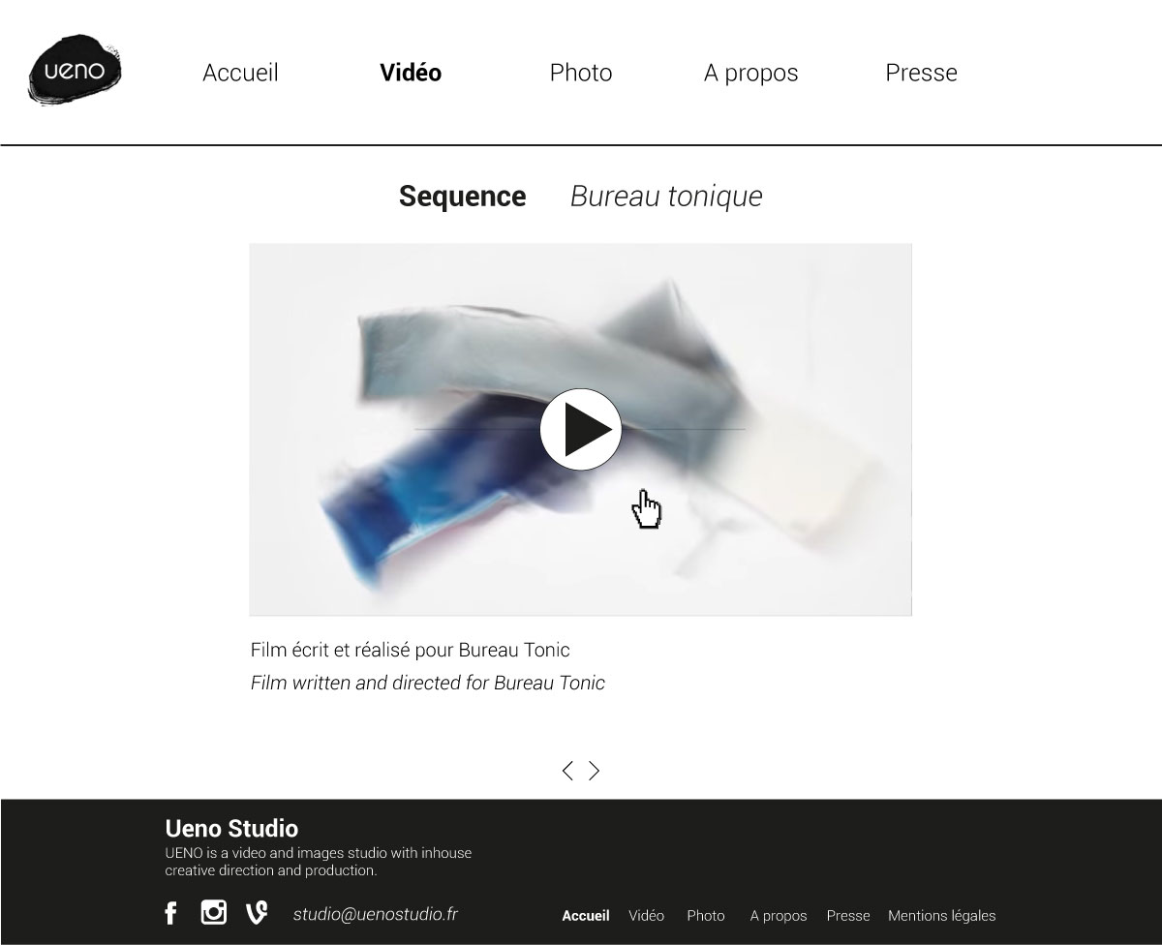Screen dimensions: 1162x945
Task: Click Accueil in the footer links
Action: point(586,916)
